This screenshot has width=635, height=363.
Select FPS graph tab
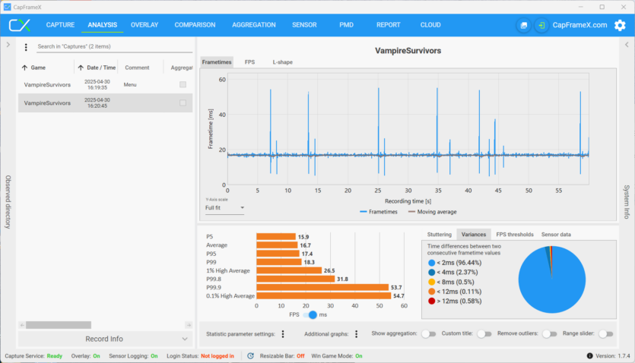(x=250, y=62)
